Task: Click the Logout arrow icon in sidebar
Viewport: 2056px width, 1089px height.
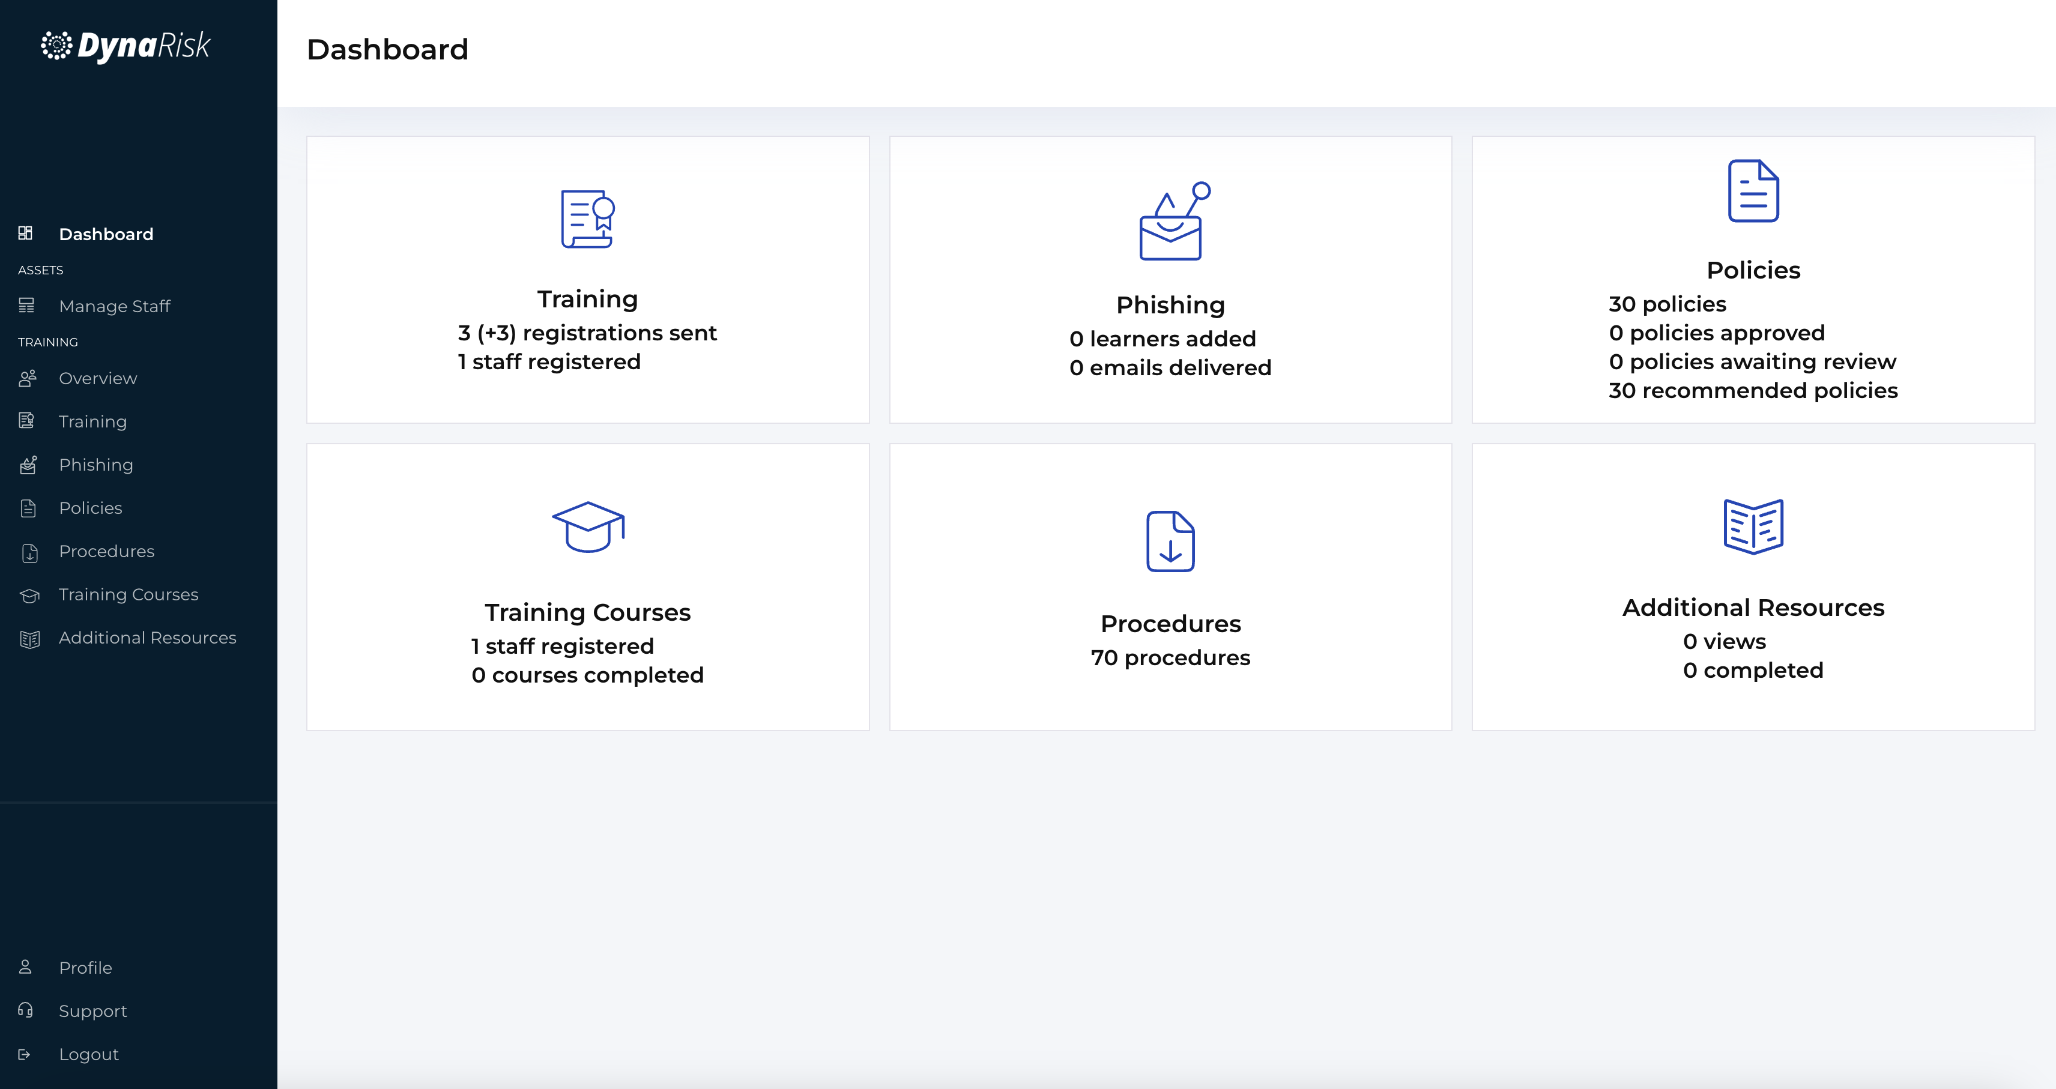Action: click(25, 1054)
